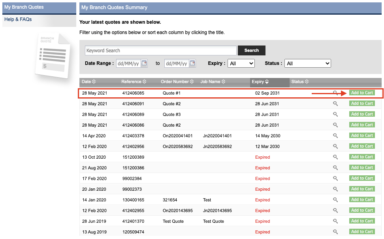
Task: View details icon for Test Quote row
Action: (x=335, y=221)
